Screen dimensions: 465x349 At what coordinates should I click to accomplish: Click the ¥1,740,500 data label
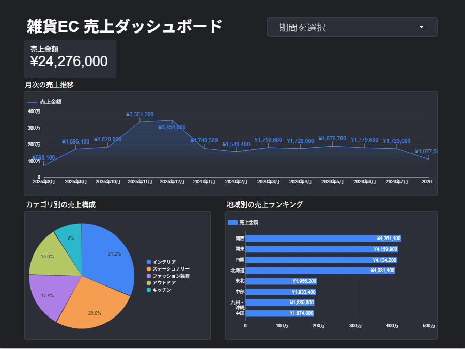tap(204, 140)
